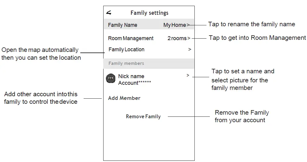Screen dimensions: 307x162
Task: Select the Nick name text
Action: click(131, 76)
